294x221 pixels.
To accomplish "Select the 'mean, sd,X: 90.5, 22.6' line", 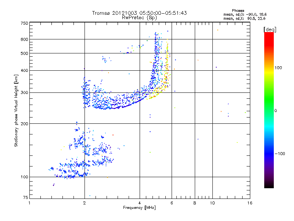I will 244,18.
